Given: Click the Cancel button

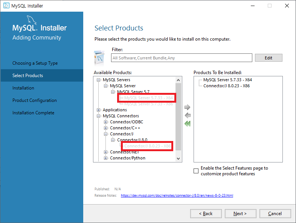Looking at the screenshot, I should point(275,213).
